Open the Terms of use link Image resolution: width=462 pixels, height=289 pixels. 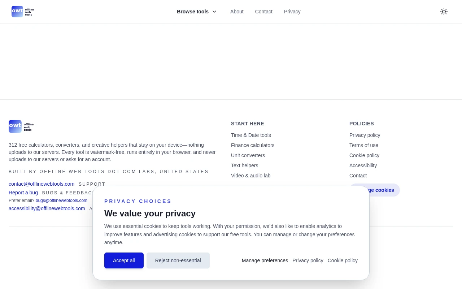tap(363, 145)
